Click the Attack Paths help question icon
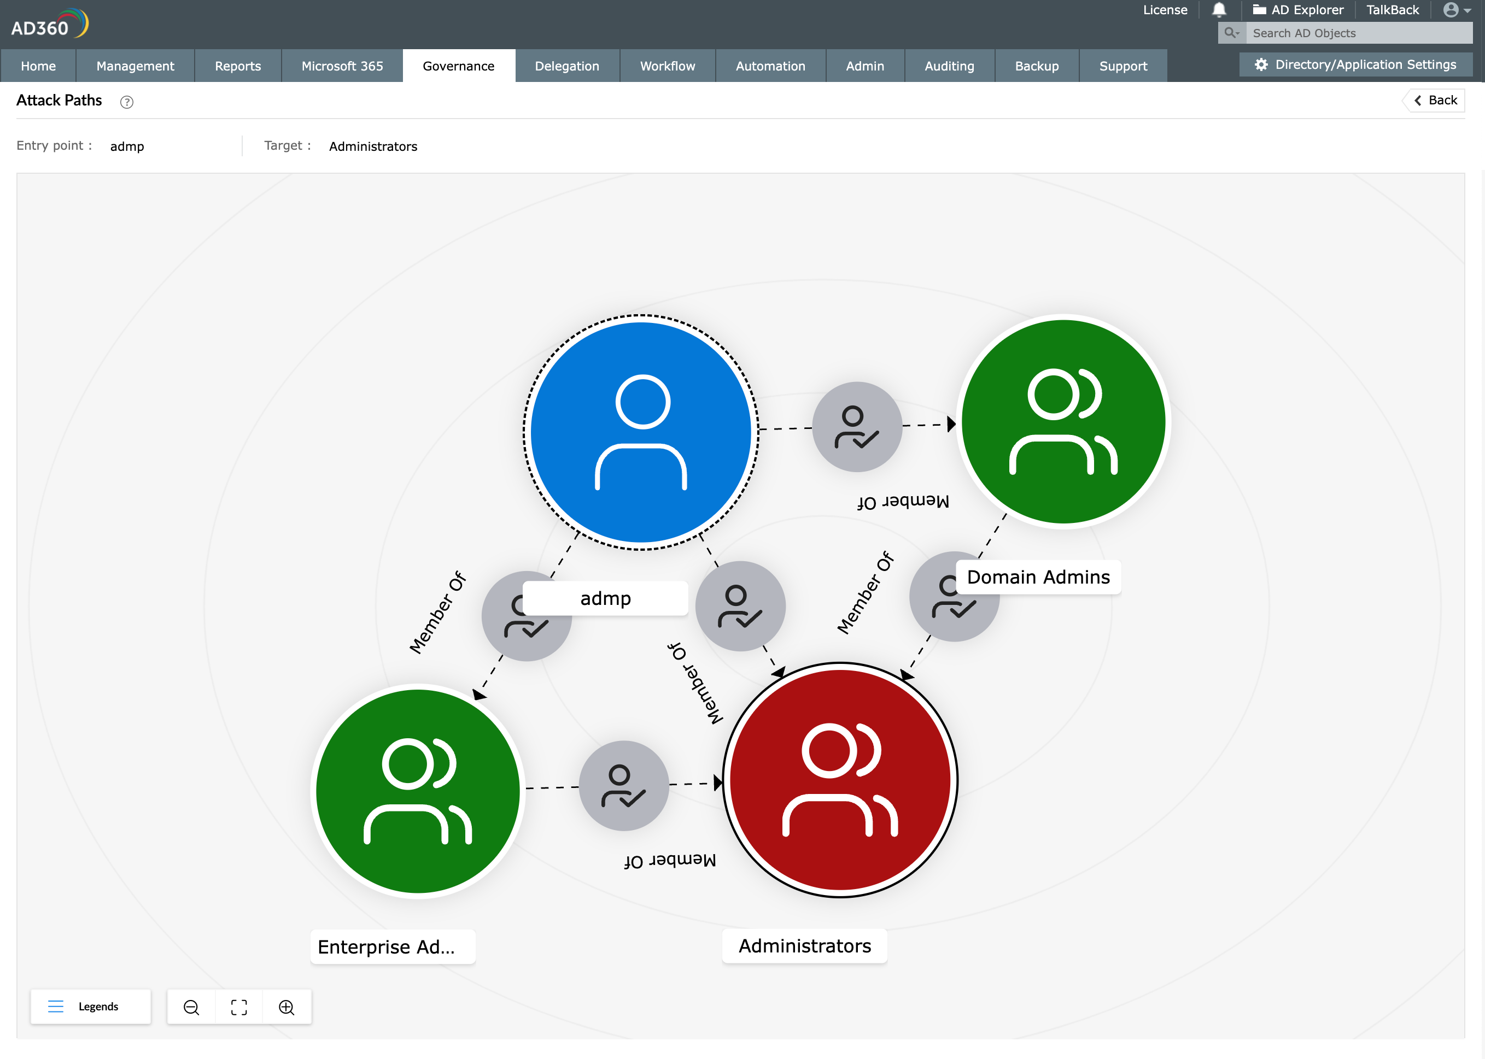1485x1059 pixels. 127,102
